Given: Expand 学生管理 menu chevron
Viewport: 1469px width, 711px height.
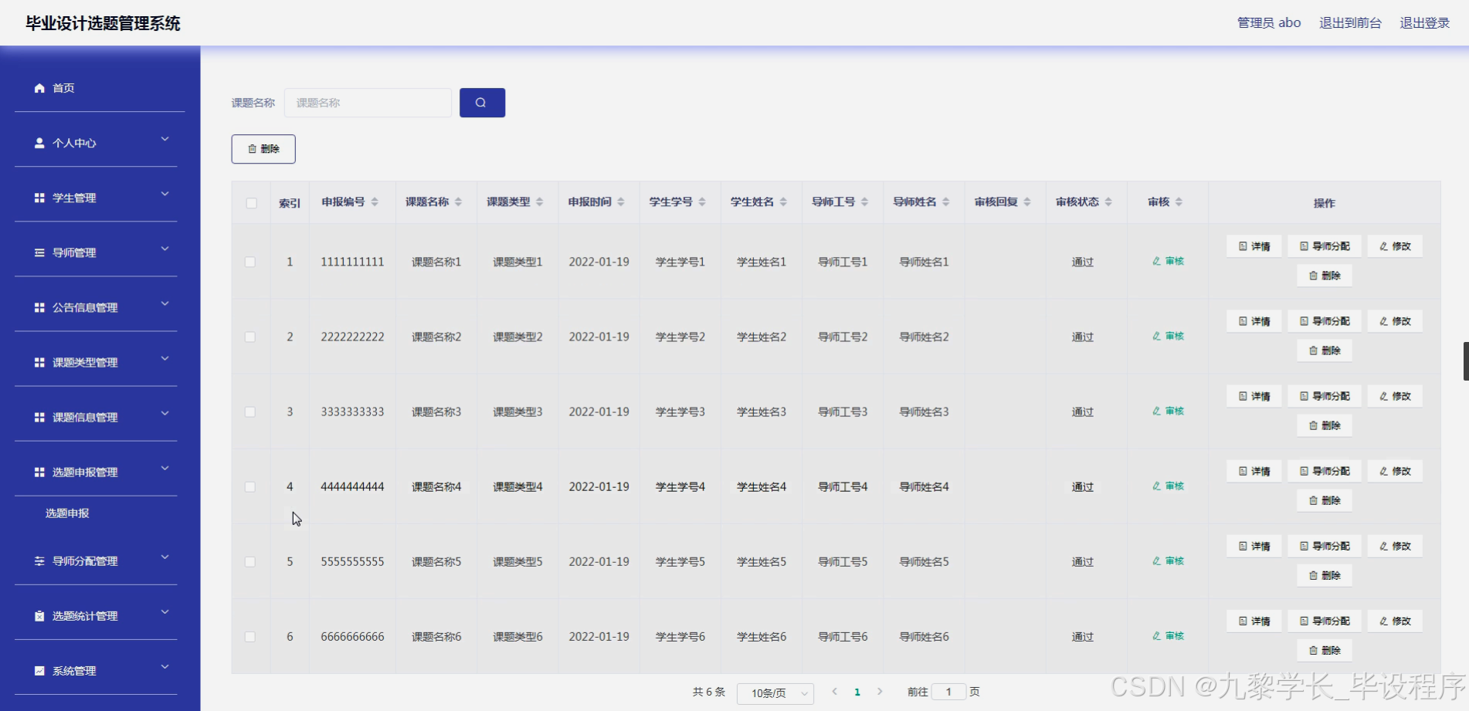Looking at the screenshot, I should [x=165, y=194].
